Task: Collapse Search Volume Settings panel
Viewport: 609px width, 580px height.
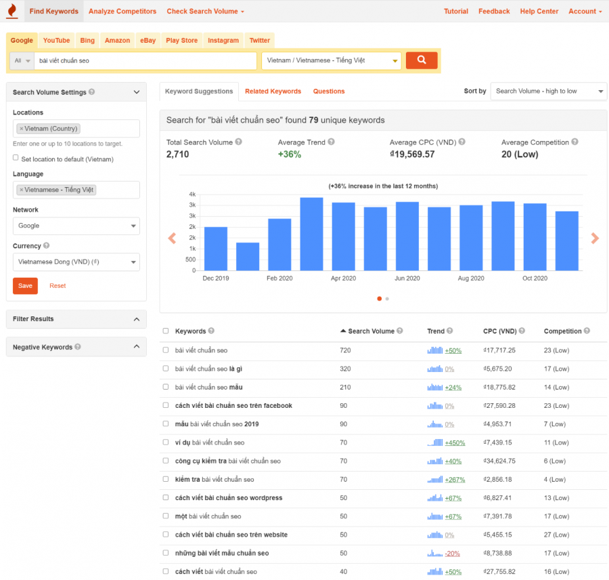Action: pos(136,92)
